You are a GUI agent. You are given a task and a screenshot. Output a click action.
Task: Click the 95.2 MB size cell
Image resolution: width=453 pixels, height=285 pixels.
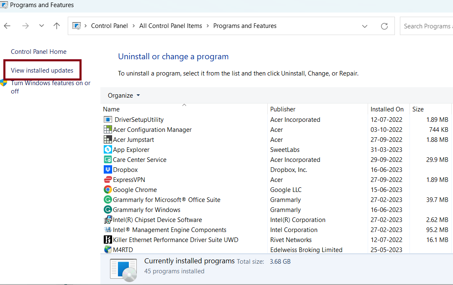click(437, 230)
